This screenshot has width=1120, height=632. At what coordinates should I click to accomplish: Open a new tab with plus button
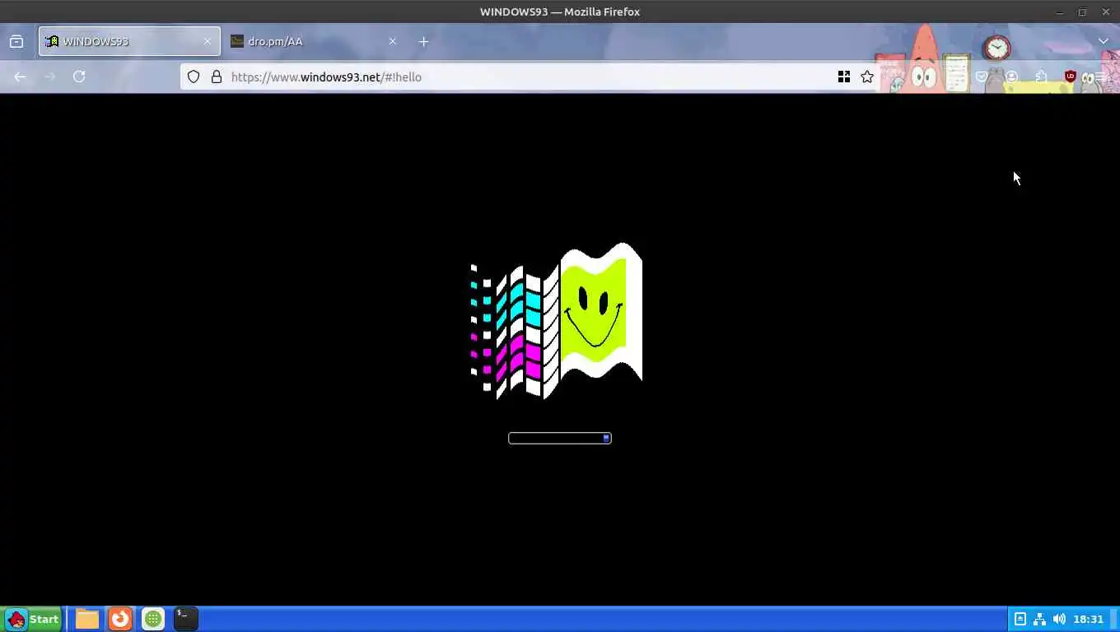(423, 41)
